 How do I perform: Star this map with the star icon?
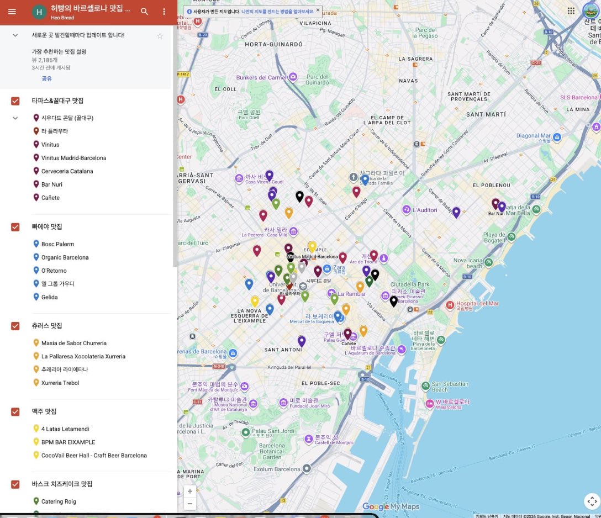(160, 36)
